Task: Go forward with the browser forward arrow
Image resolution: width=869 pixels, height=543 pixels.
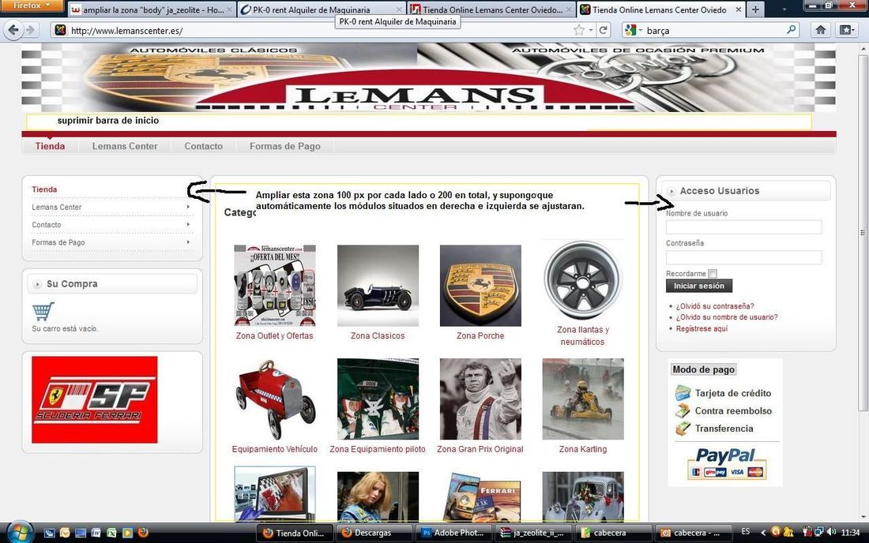Action: pos(31,30)
